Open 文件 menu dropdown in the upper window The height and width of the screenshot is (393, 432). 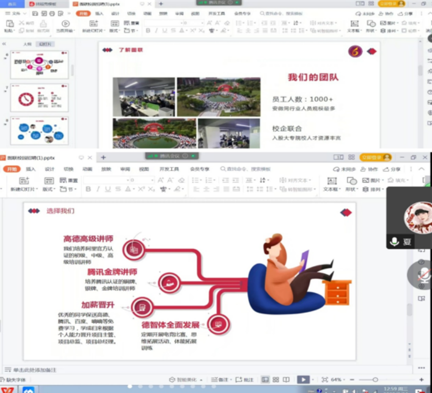tap(16, 13)
